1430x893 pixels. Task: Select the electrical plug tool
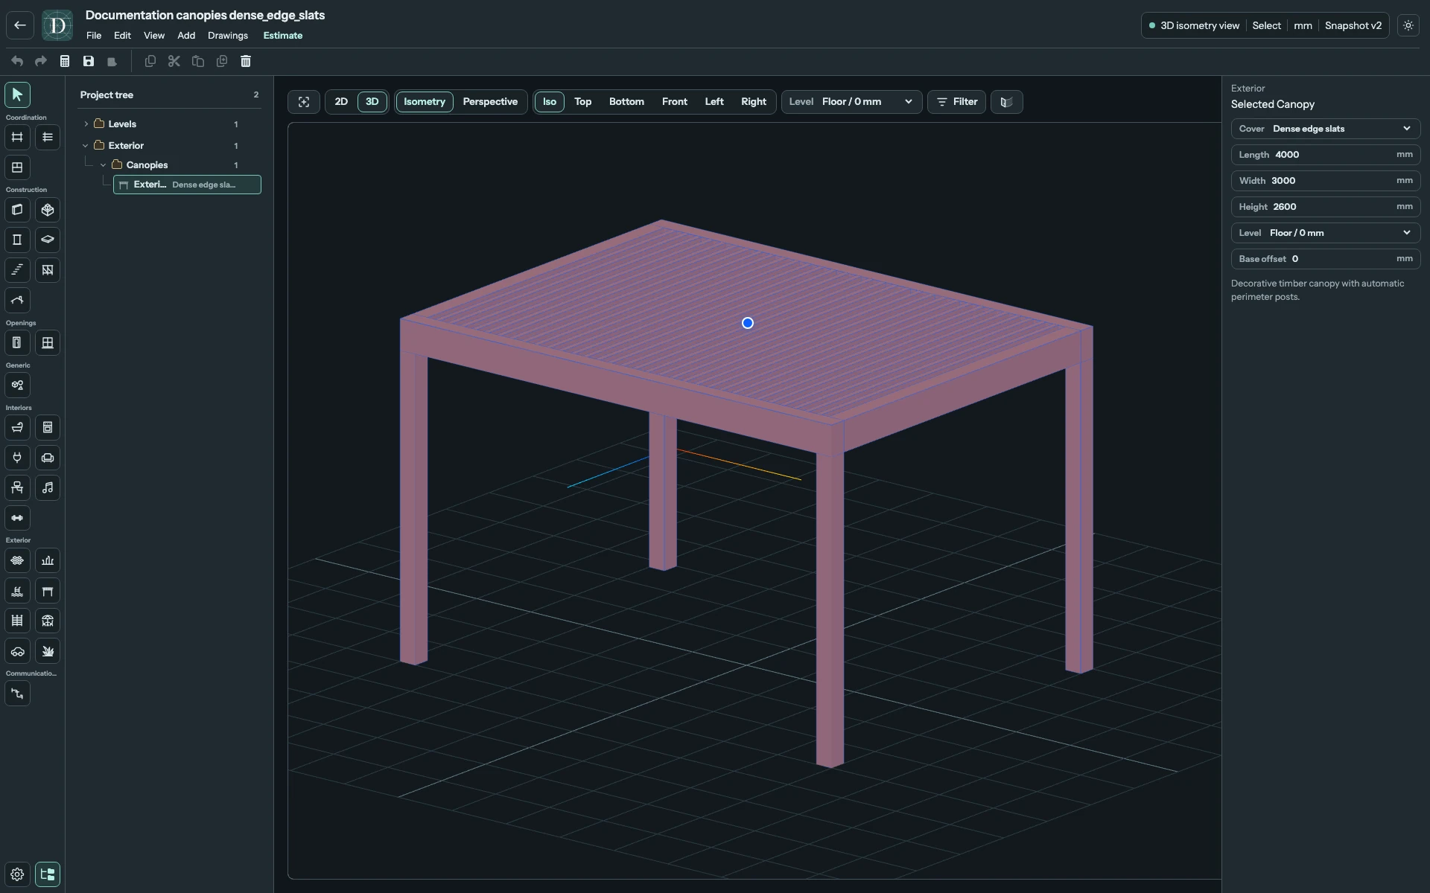coord(17,458)
